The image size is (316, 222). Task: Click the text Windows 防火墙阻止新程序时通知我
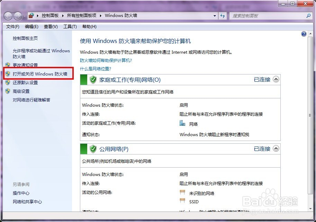point(215,134)
